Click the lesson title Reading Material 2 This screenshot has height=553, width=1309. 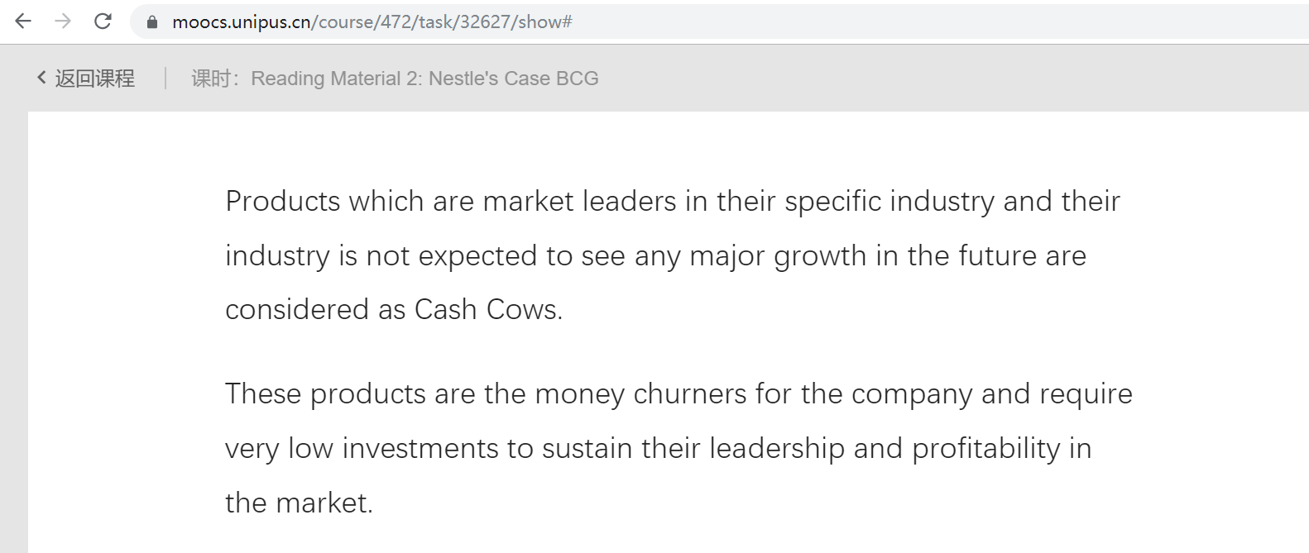pyautogui.click(x=424, y=79)
